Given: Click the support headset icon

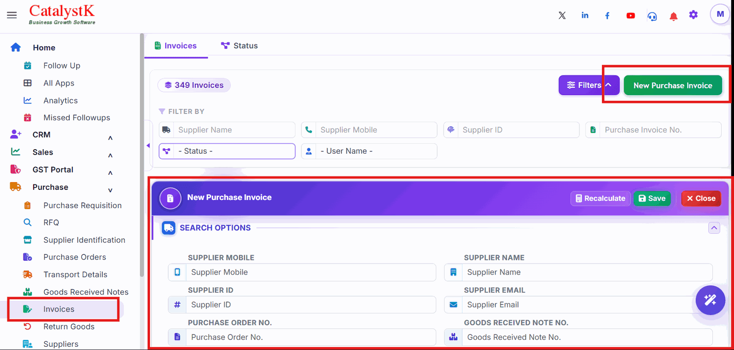Looking at the screenshot, I should coord(652,16).
